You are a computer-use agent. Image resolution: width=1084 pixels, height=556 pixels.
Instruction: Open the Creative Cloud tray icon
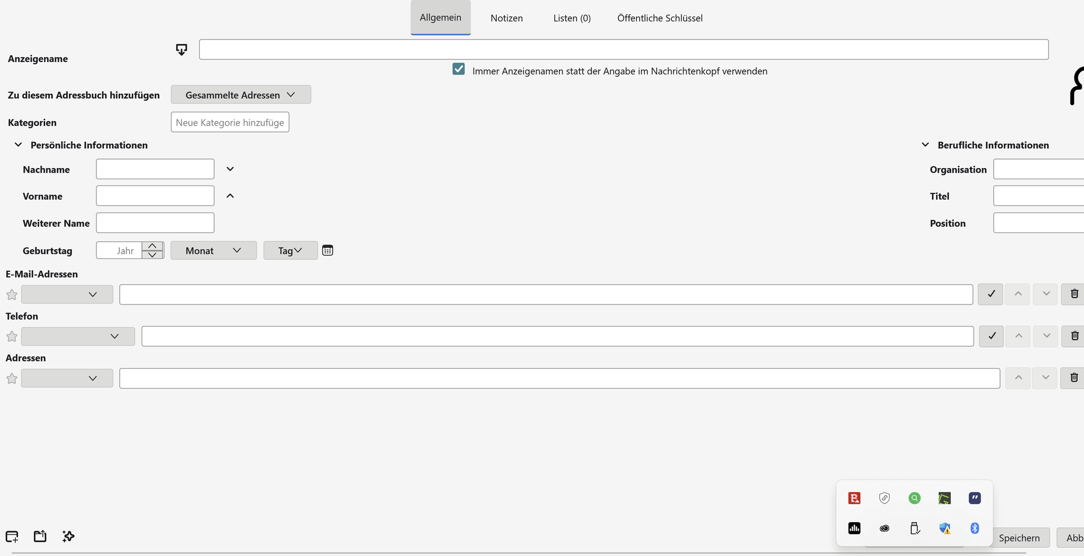pos(885,528)
